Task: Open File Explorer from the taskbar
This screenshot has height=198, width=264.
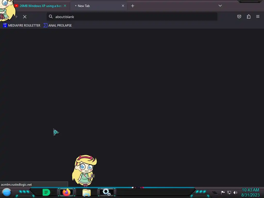Action: pos(87,192)
